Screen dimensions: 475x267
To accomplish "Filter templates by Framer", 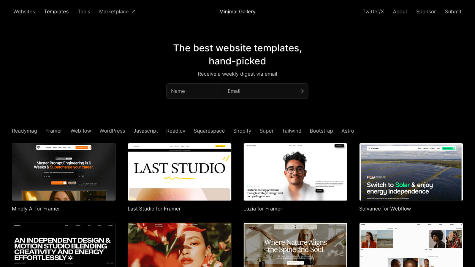I will (54, 131).
